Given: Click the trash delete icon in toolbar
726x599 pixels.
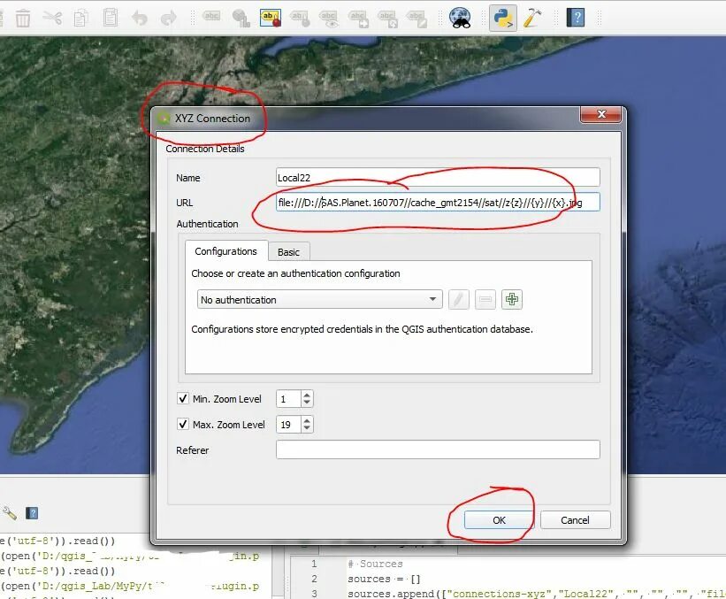Looking at the screenshot, I should [23, 16].
